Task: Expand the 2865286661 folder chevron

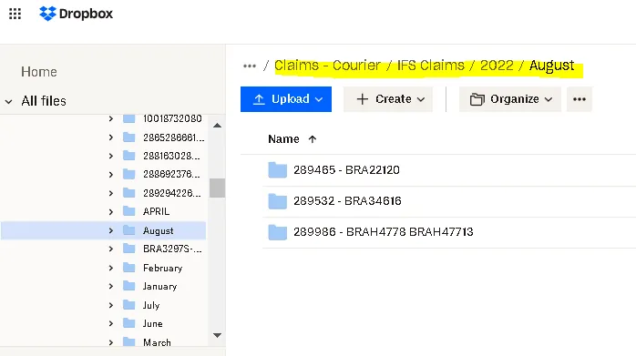Action: [111, 137]
